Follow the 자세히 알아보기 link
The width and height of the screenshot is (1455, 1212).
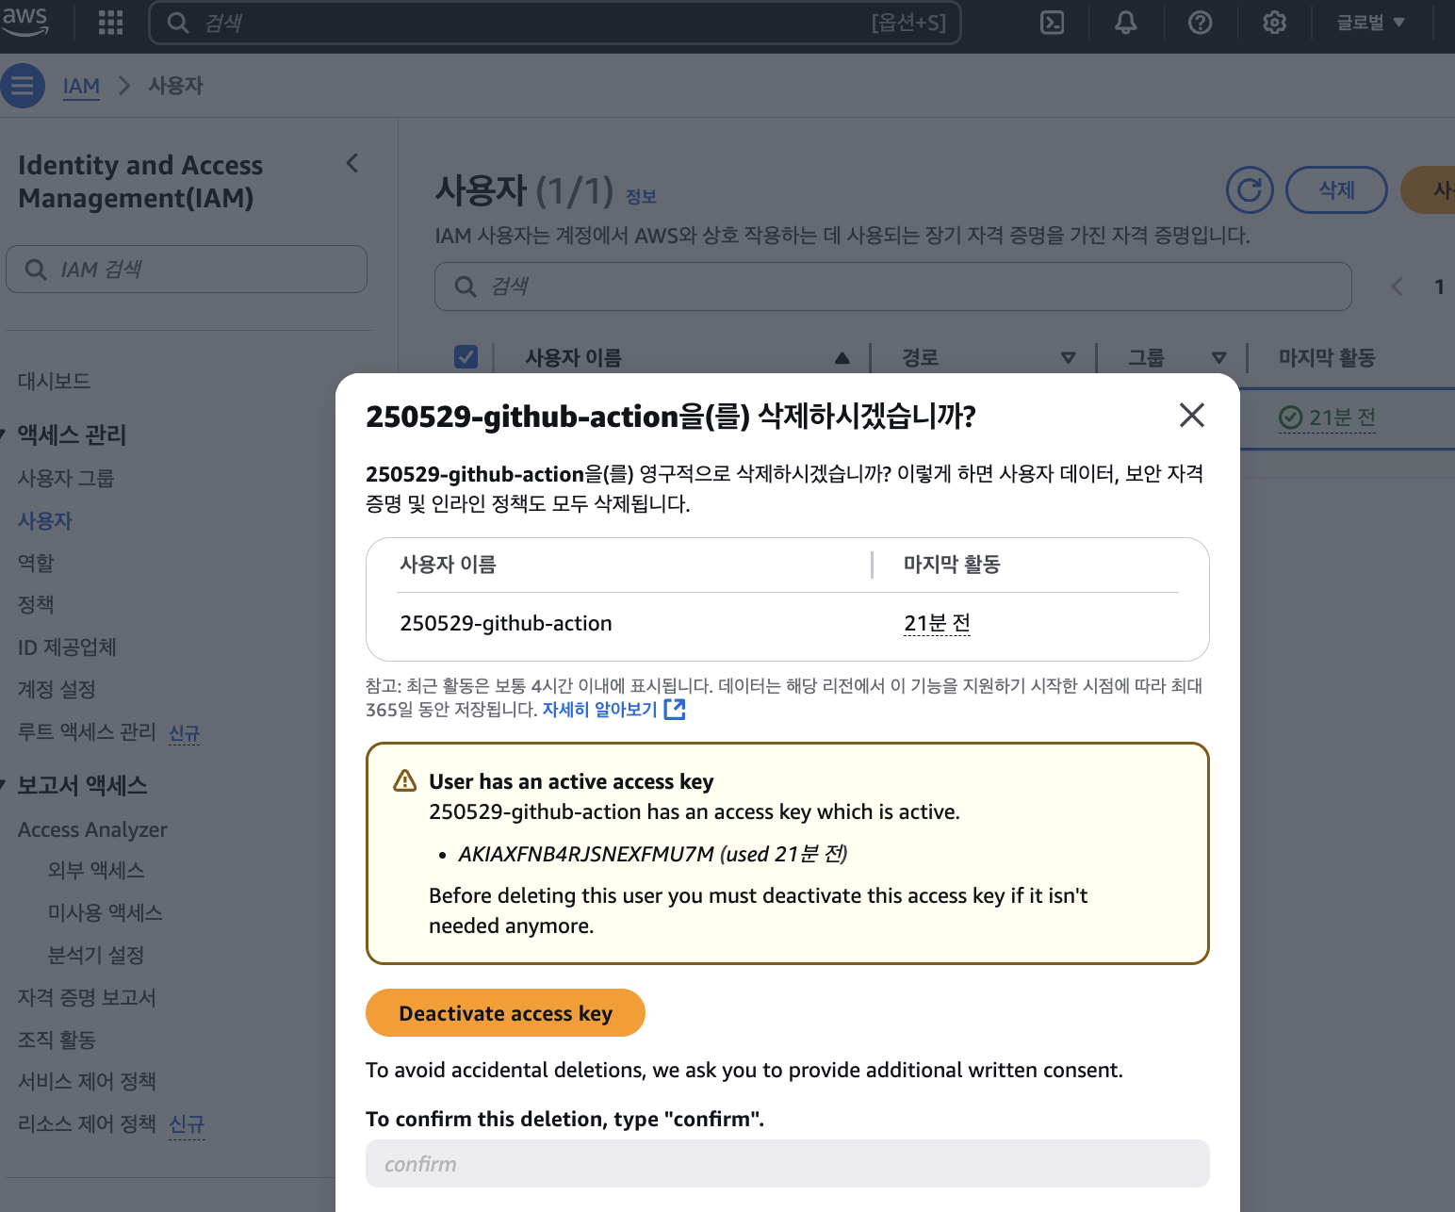click(599, 710)
